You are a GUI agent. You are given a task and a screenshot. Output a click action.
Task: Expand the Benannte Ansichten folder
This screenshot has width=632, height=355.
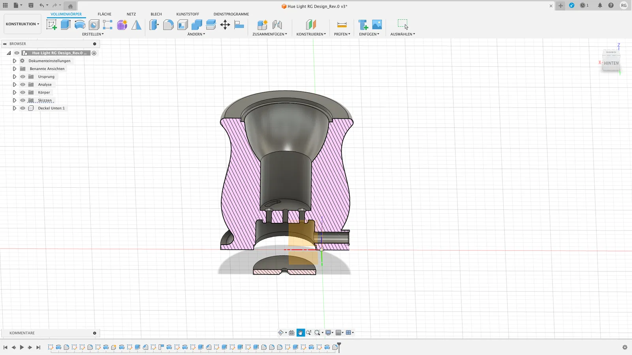click(15, 69)
